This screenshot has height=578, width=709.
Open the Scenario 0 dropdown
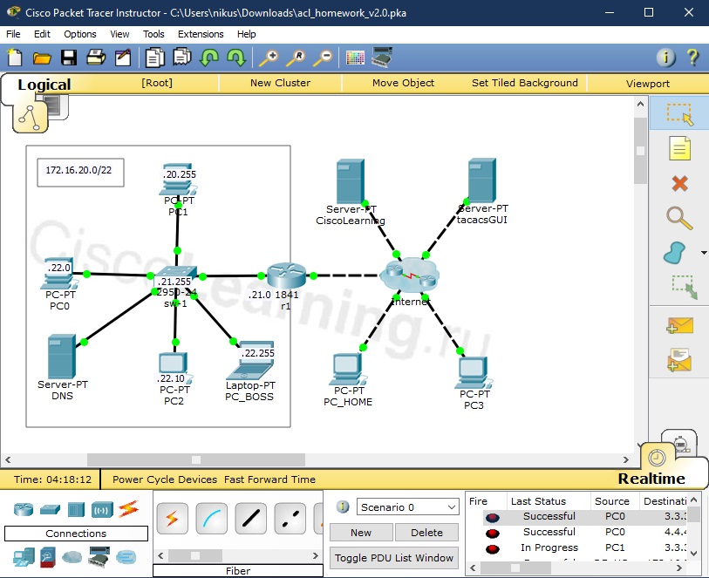pos(407,507)
